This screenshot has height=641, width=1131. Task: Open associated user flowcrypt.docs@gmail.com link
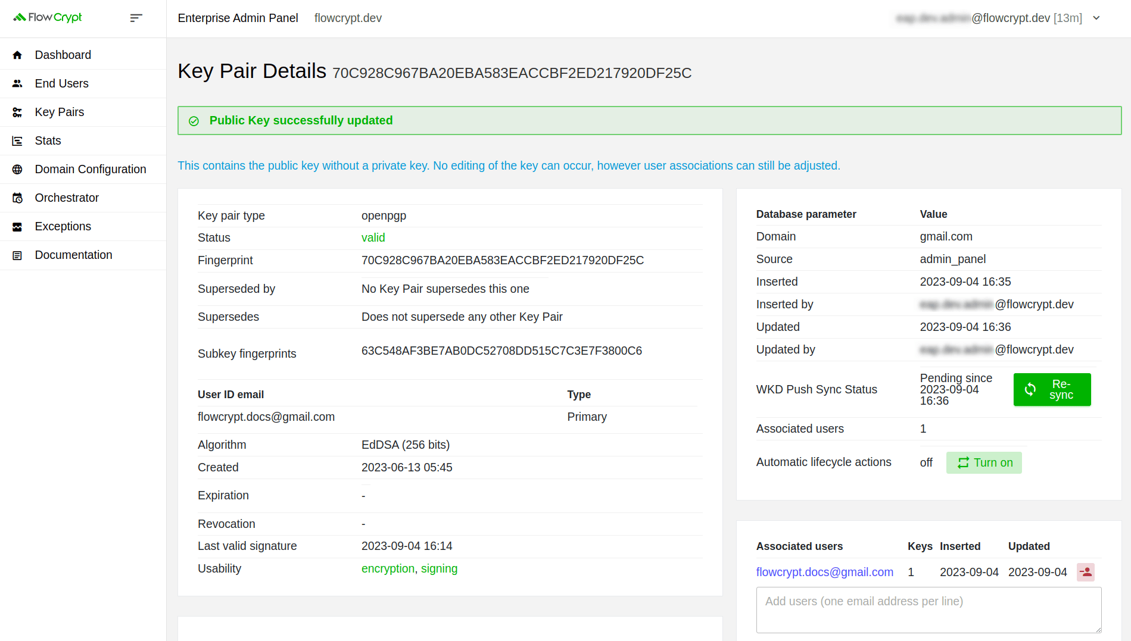pyautogui.click(x=824, y=572)
